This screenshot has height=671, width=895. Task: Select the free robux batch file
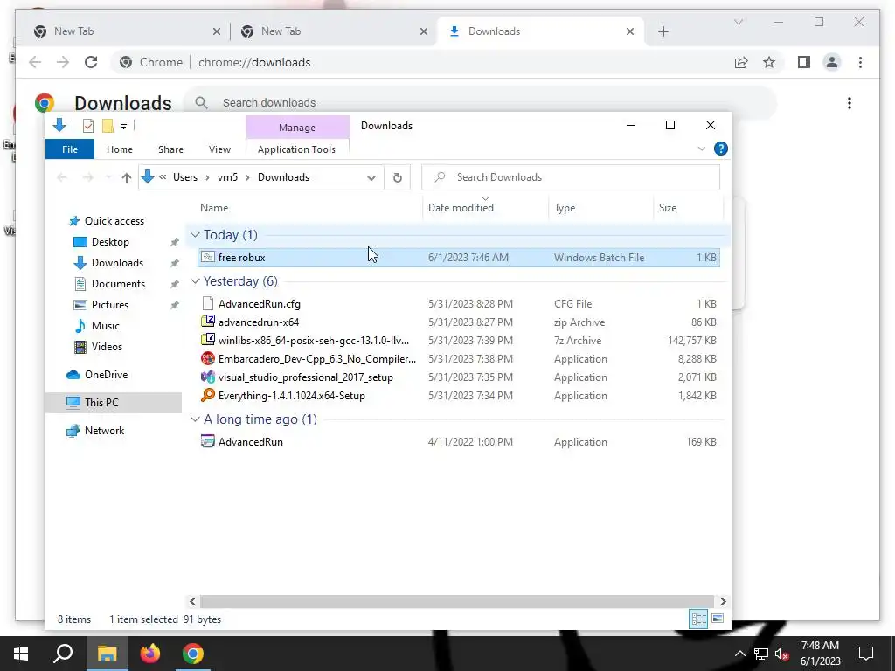[459, 258]
